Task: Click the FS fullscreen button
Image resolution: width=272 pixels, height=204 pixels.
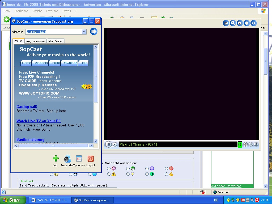Action: 251,144
